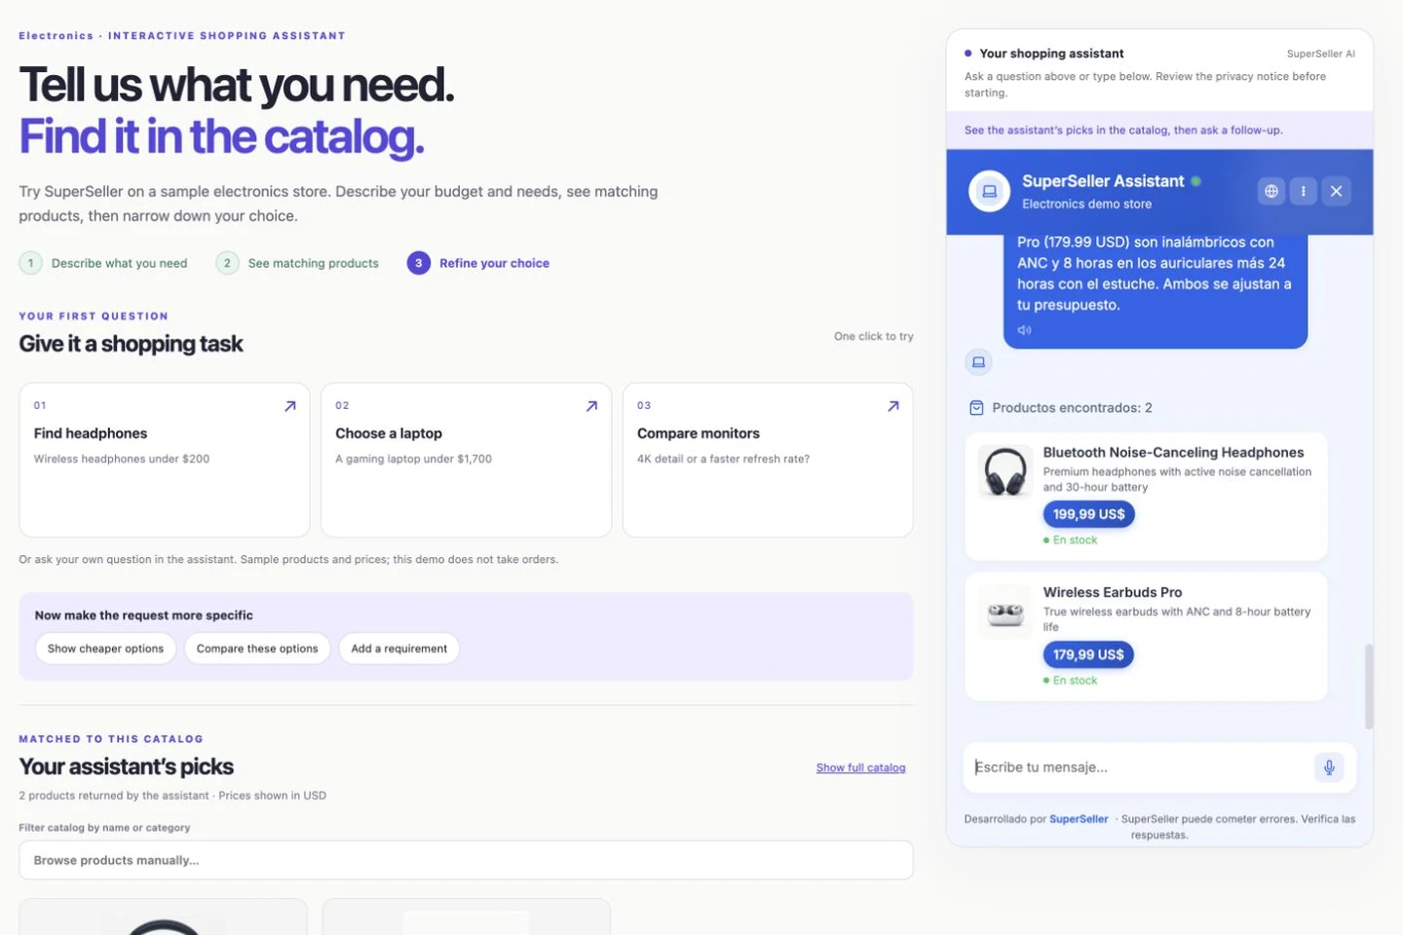The width and height of the screenshot is (1403, 935).
Task: Click the 179,99 US$ price button
Action: [1088, 654]
